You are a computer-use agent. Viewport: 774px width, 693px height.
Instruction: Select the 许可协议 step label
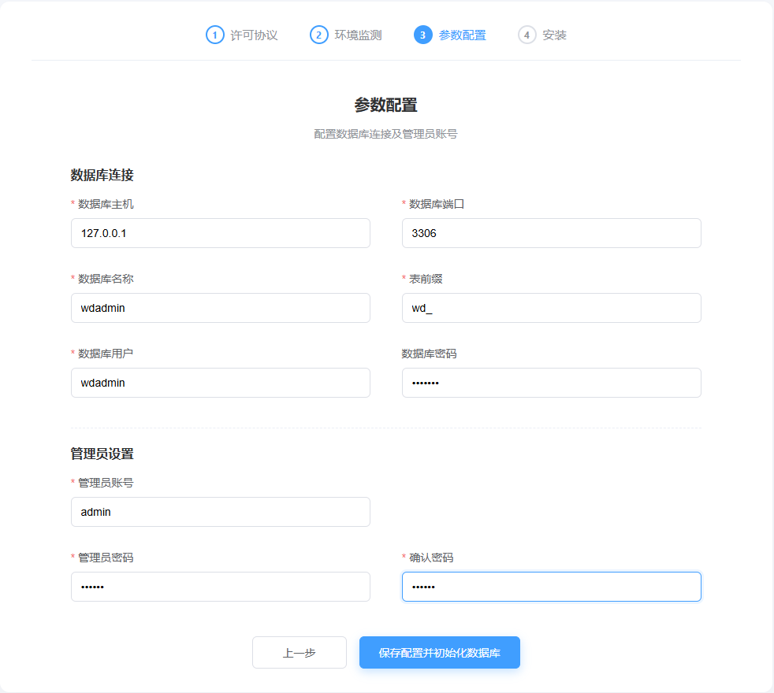254,35
